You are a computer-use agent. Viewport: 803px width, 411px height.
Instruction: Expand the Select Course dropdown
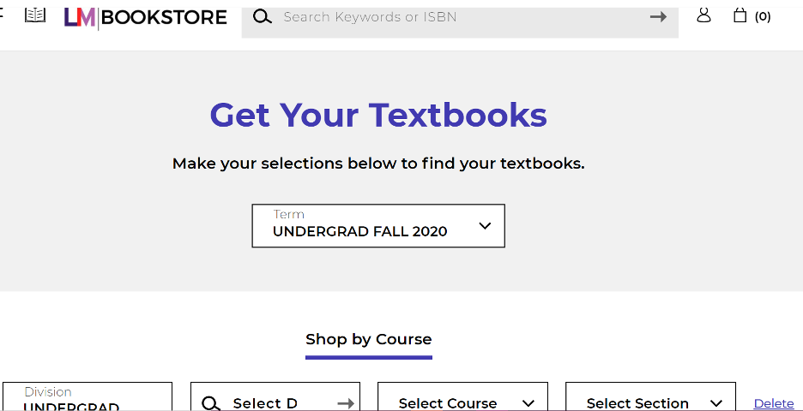tap(462, 402)
